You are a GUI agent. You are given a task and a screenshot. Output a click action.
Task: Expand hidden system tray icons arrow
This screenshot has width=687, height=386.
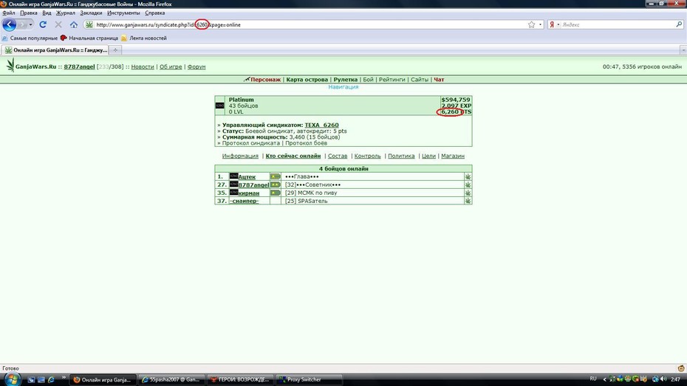pyautogui.click(x=604, y=379)
